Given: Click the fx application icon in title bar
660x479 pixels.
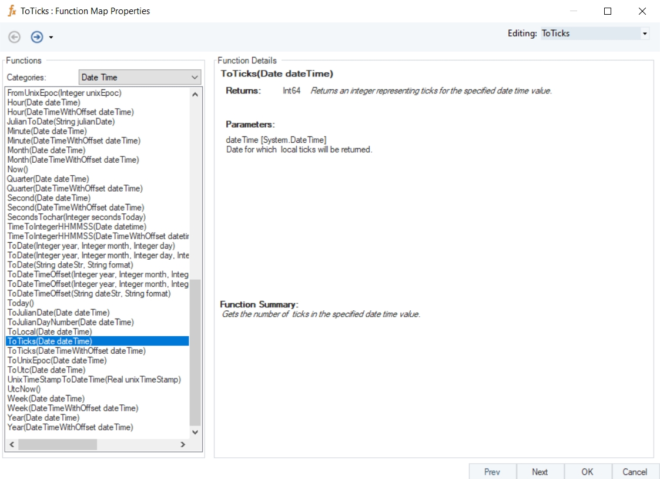Looking at the screenshot, I should point(11,11).
